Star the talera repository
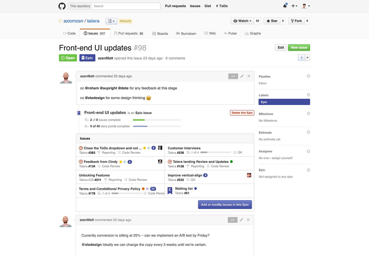The width and height of the screenshot is (369, 255). (x=272, y=21)
